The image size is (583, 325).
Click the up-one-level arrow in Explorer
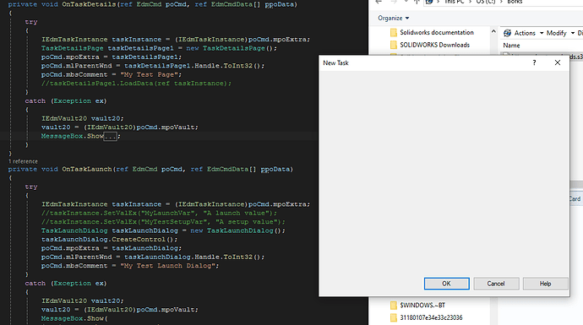tap(417, 2)
